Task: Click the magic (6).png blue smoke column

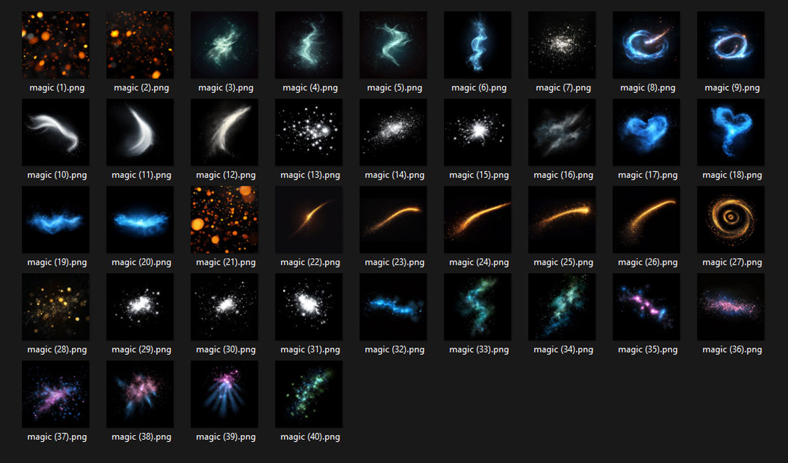Action: [477, 45]
